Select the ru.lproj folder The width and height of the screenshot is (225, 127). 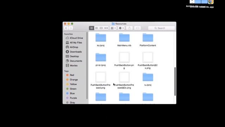148,77
